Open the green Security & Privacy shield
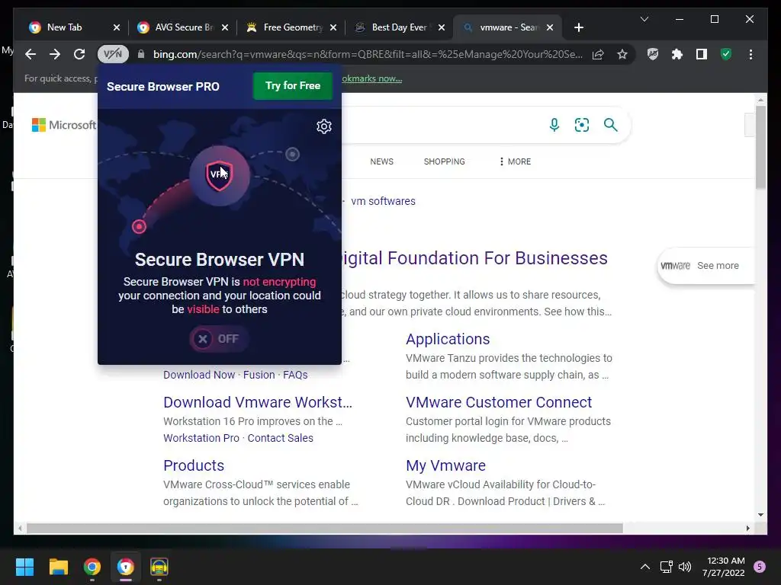 tap(726, 54)
